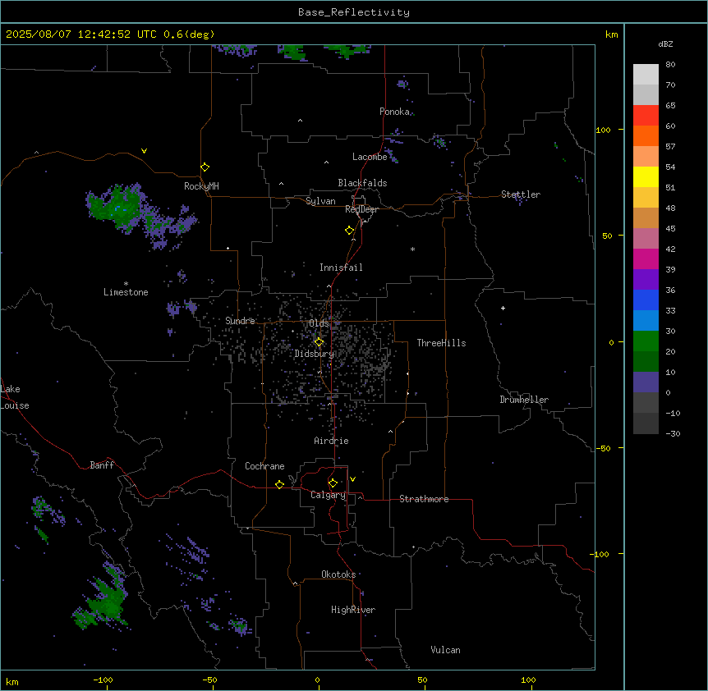Viewport: 708px width, 691px height.
Task: Pick the yellow diamond marker below Cochrane
Action: pos(279,484)
